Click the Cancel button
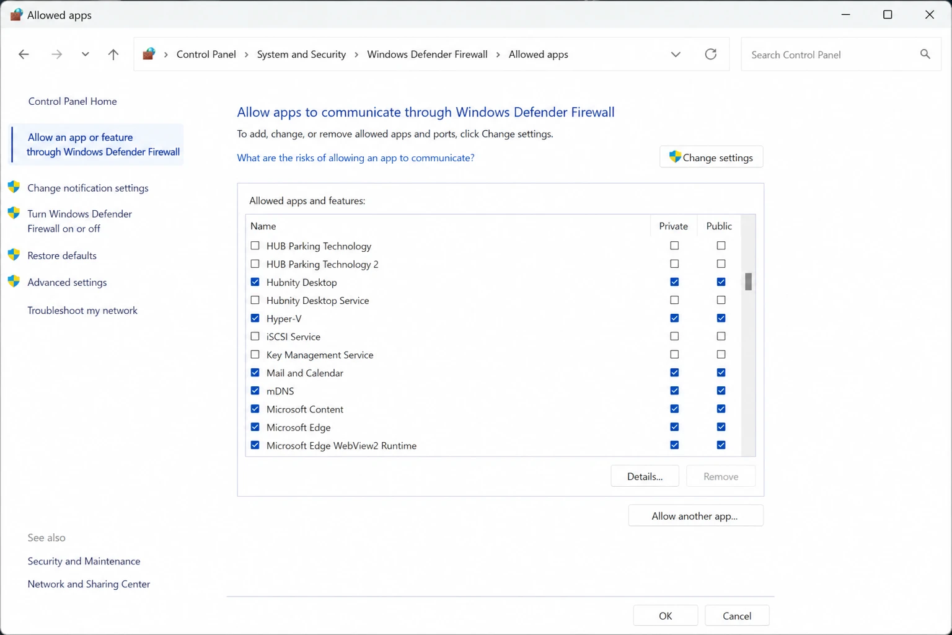 point(737,615)
